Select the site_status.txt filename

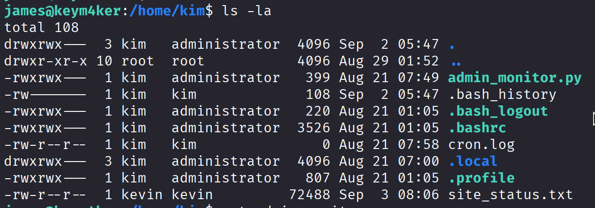tap(510, 195)
